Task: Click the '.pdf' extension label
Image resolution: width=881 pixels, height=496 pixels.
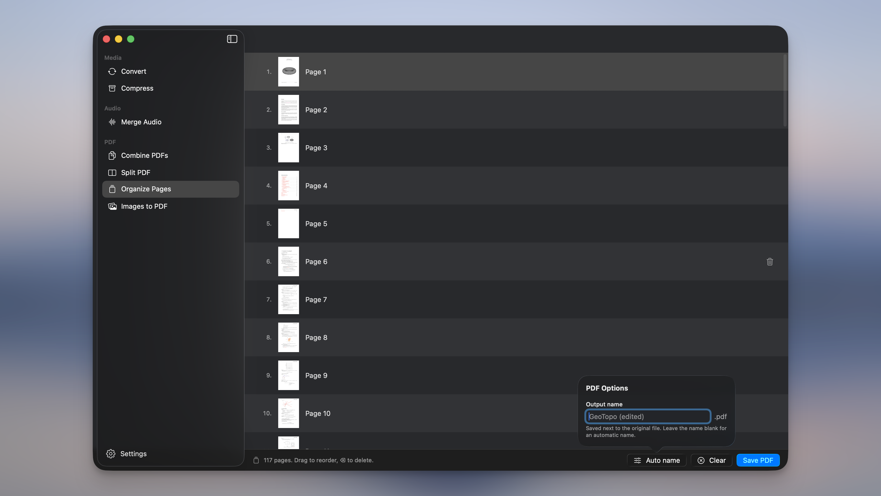Action: point(720,417)
